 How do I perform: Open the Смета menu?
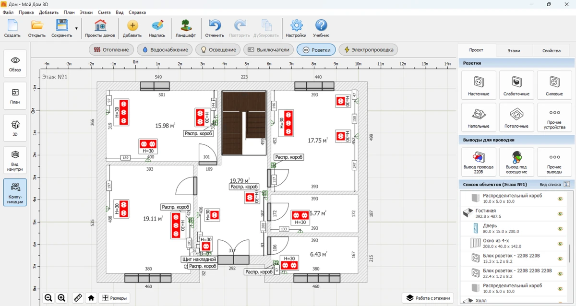pyautogui.click(x=104, y=12)
